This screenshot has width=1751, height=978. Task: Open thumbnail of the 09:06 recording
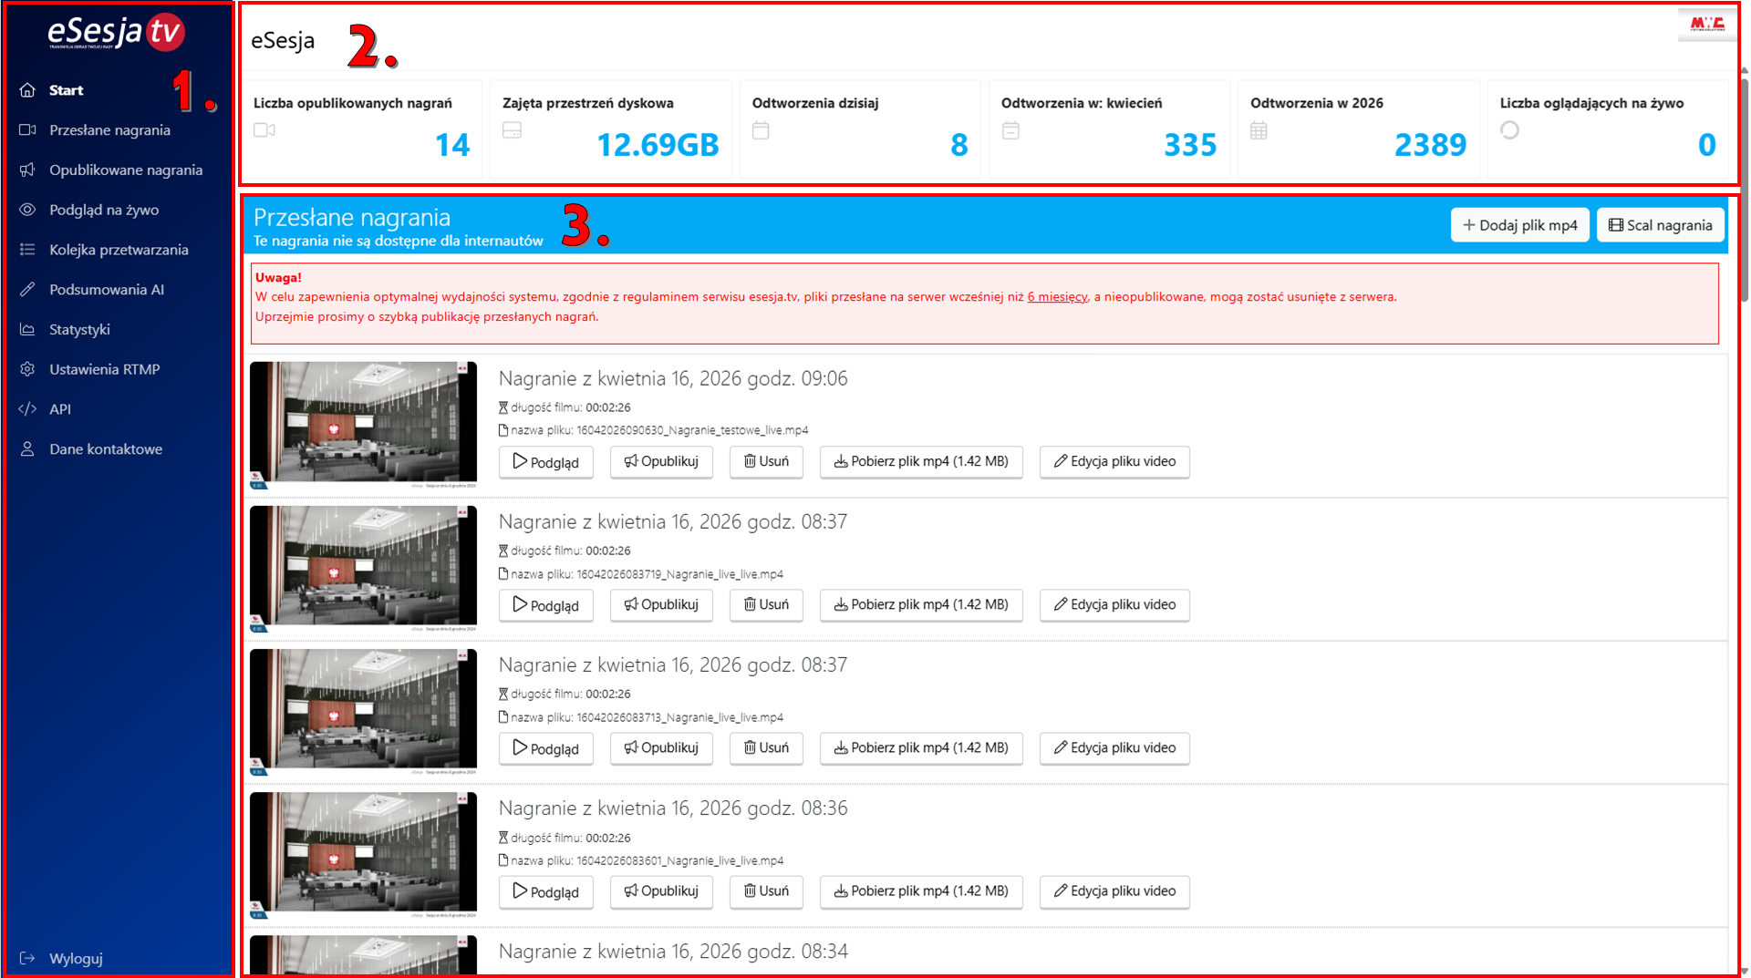click(363, 423)
